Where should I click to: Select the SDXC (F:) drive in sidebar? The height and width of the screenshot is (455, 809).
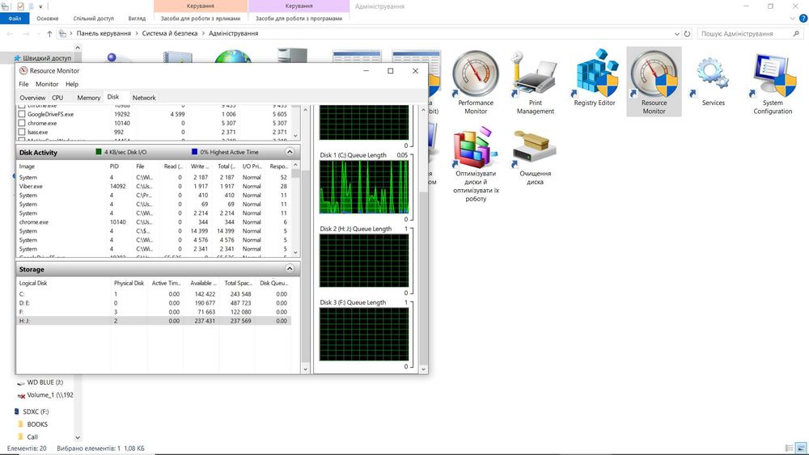click(32, 411)
